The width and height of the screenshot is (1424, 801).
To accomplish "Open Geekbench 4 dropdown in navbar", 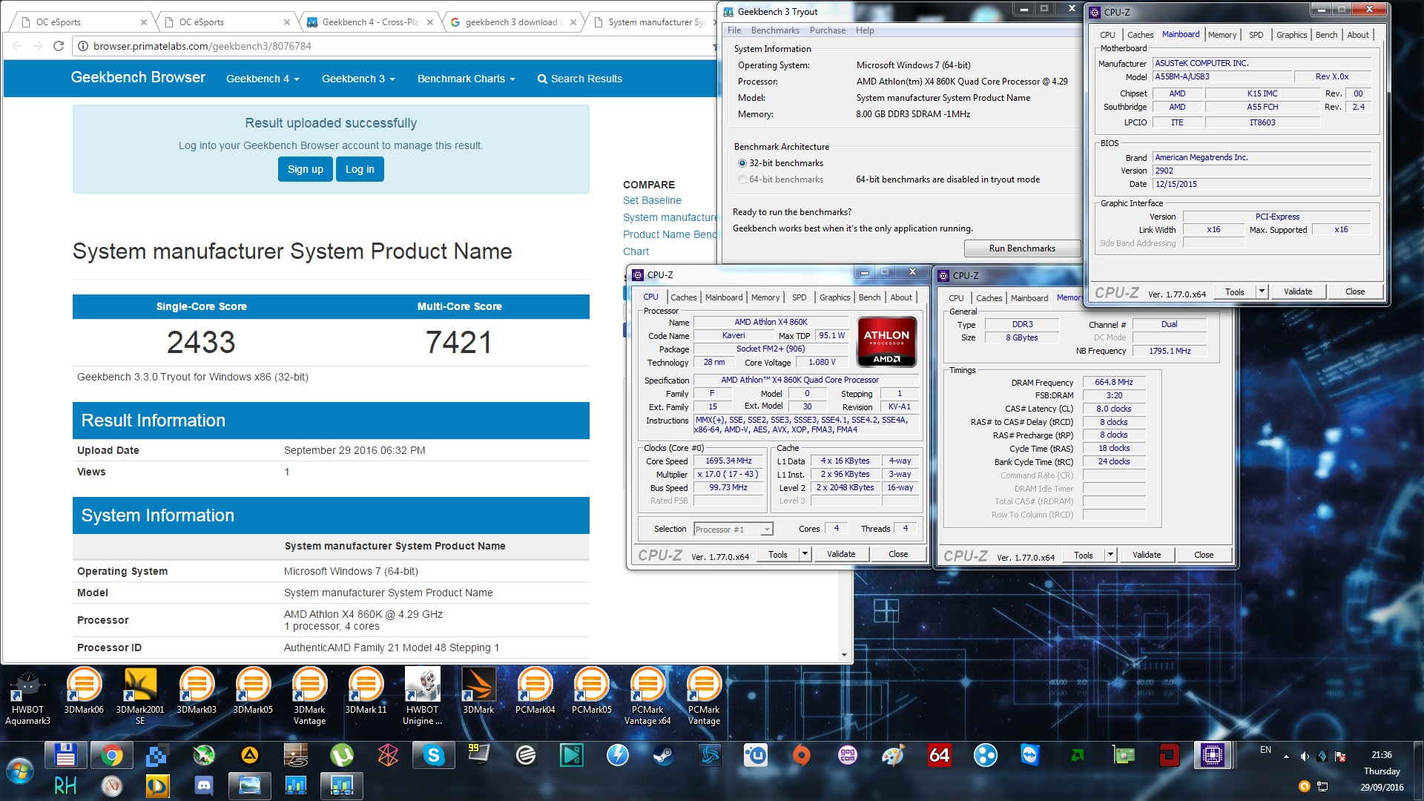I will click(x=263, y=79).
